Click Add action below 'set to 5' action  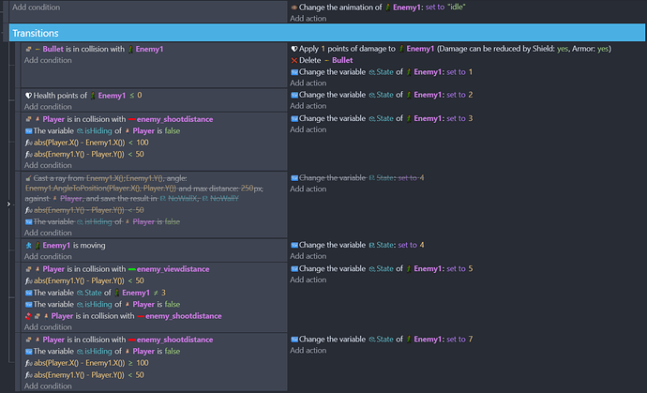point(309,280)
